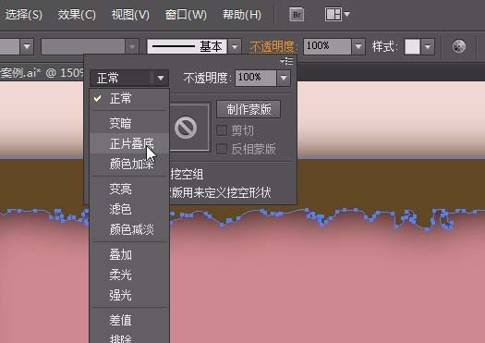485x343 pixels.
Task: Open the 样式 style dropdown arrow
Action: pyautogui.click(x=428, y=47)
